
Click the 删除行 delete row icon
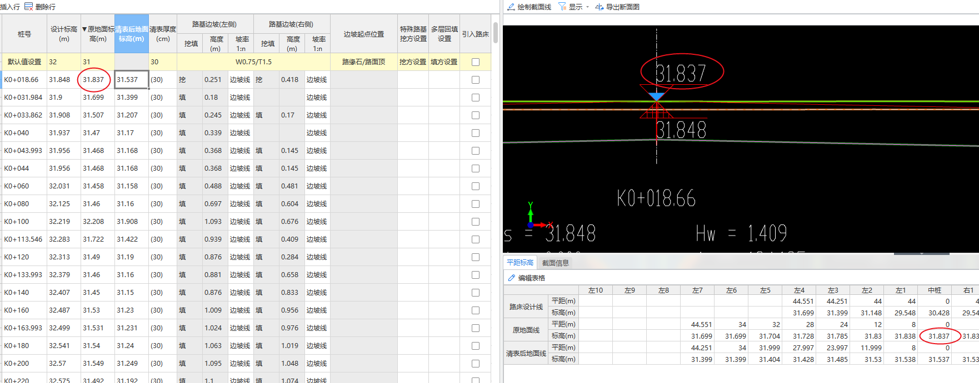[28, 7]
